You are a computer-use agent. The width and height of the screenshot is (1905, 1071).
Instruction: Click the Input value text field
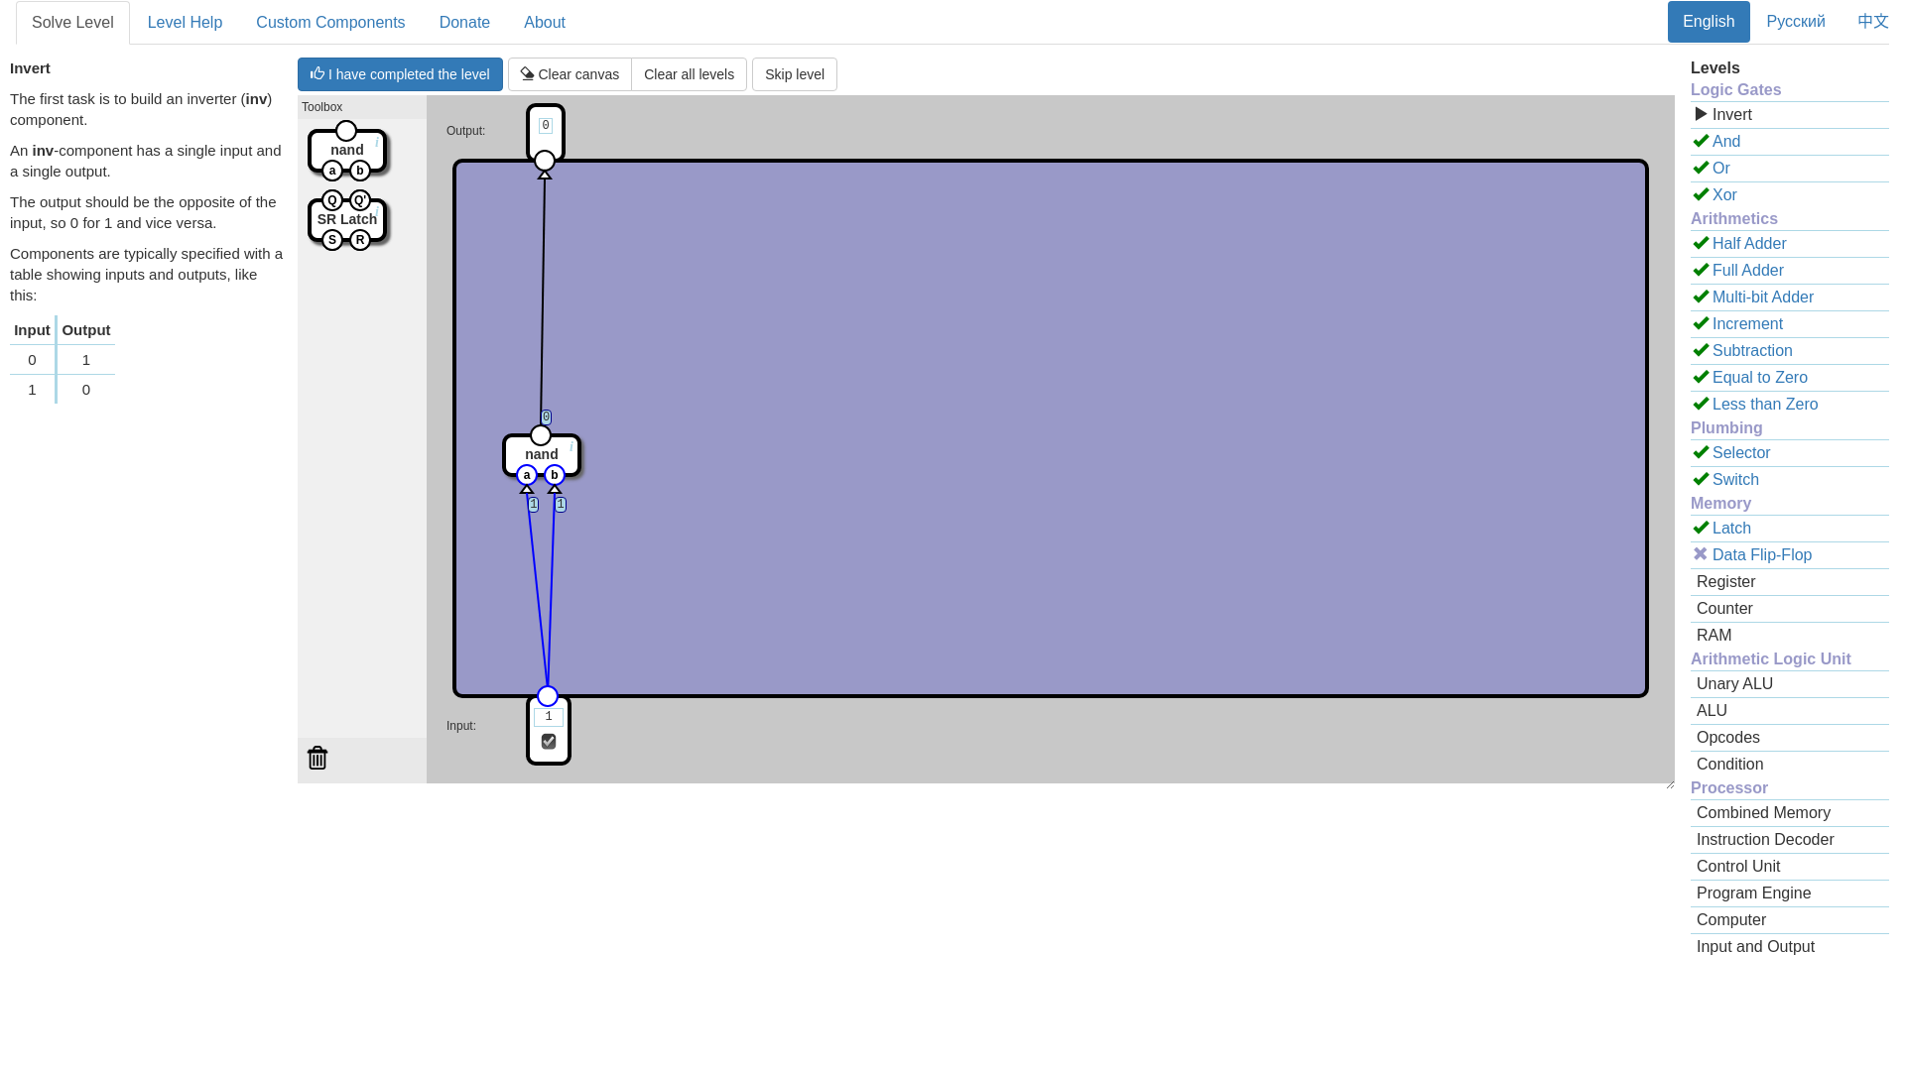point(549,717)
